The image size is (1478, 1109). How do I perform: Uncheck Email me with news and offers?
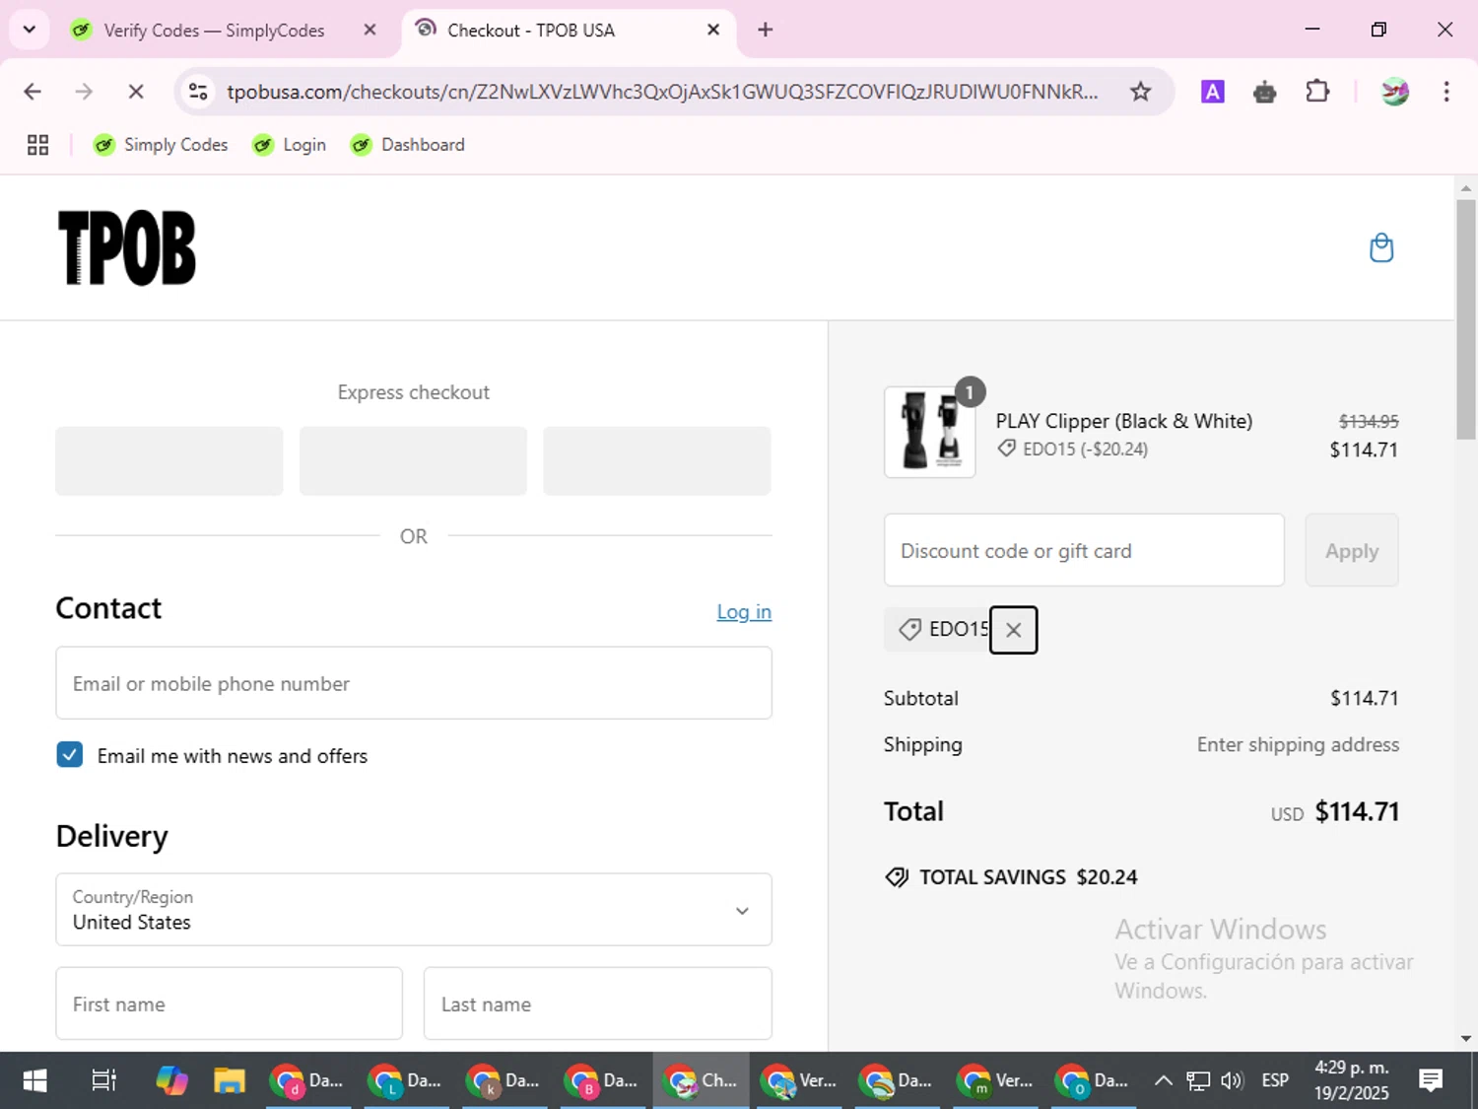tap(69, 755)
